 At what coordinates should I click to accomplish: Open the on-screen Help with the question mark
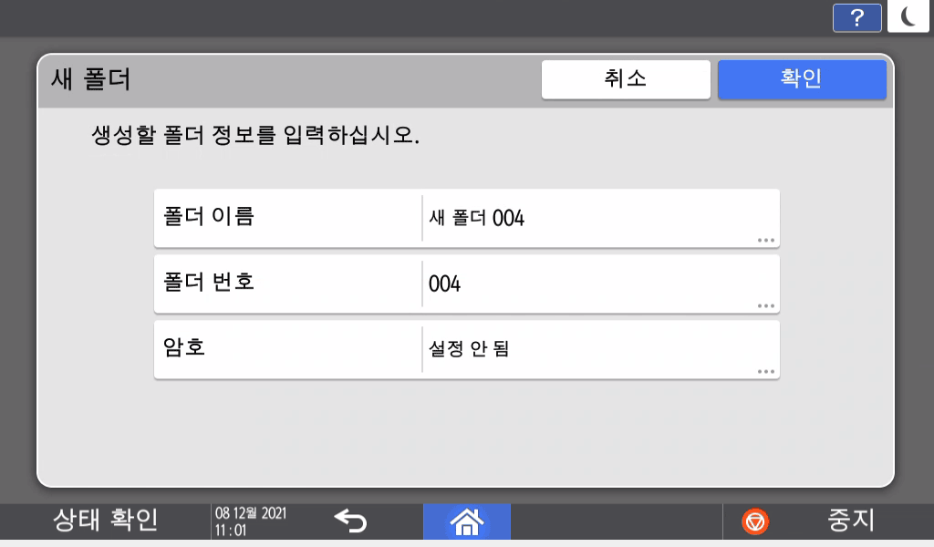[856, 16]
